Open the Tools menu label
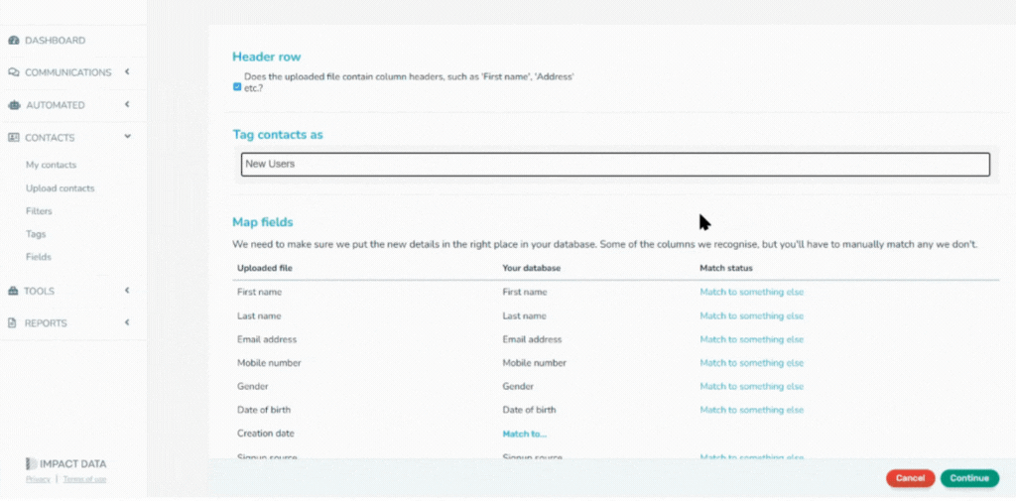The image size is (1016, 501). coord(39,291)
